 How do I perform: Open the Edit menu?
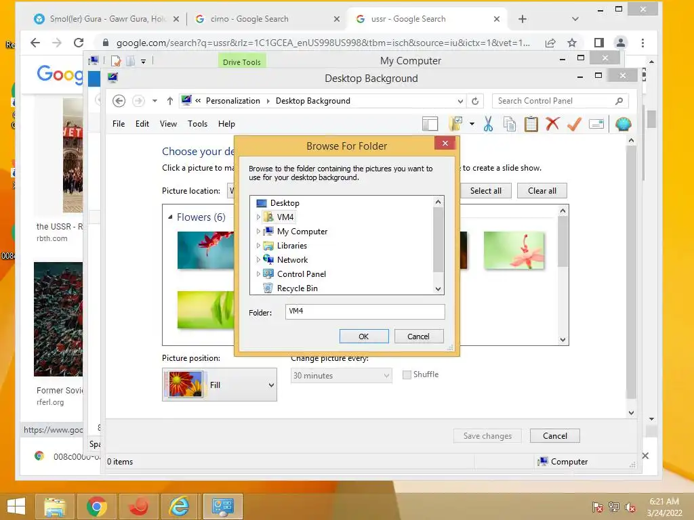(142, 124)
